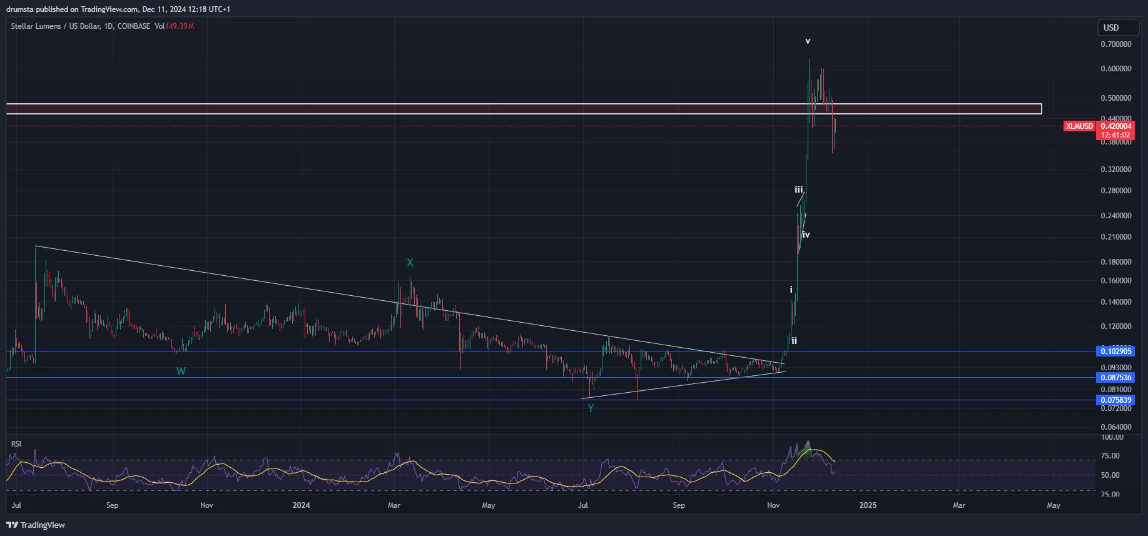Click the current price 0.420004 label
The height and width of the screenshot is (536, 1148).
tap(1116, 126)
